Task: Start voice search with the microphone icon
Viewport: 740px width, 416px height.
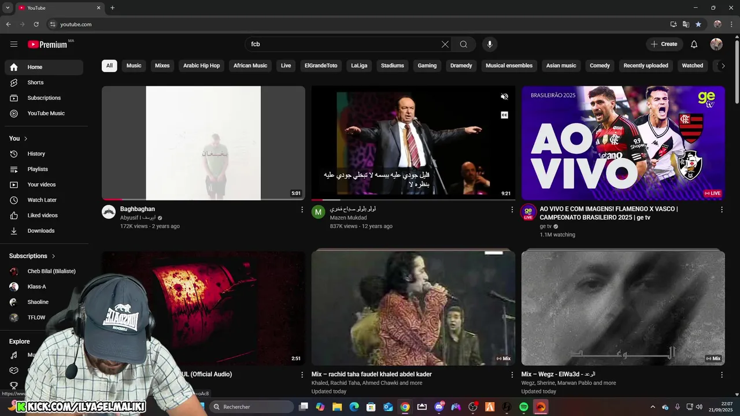Action: (x=490, y=44)
